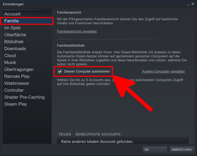Open the Bibliothek settings category
This screenshot has width=197, height=156.
point(14,42)
